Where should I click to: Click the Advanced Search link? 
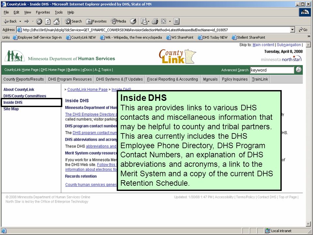click(235, 70)
